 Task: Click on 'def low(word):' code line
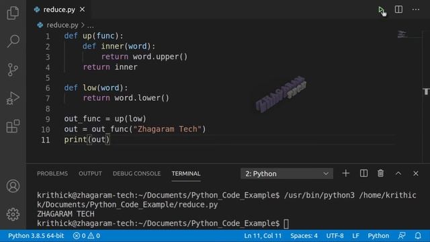coord(96,88)
